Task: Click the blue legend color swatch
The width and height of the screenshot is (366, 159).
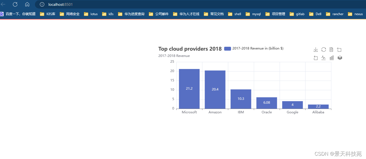Action: (227, 48)
